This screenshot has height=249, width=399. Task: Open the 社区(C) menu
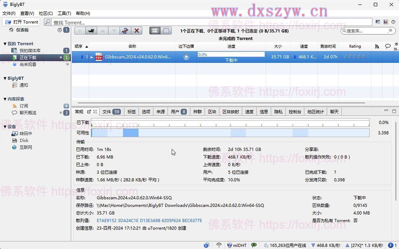(x=46, y=13)
